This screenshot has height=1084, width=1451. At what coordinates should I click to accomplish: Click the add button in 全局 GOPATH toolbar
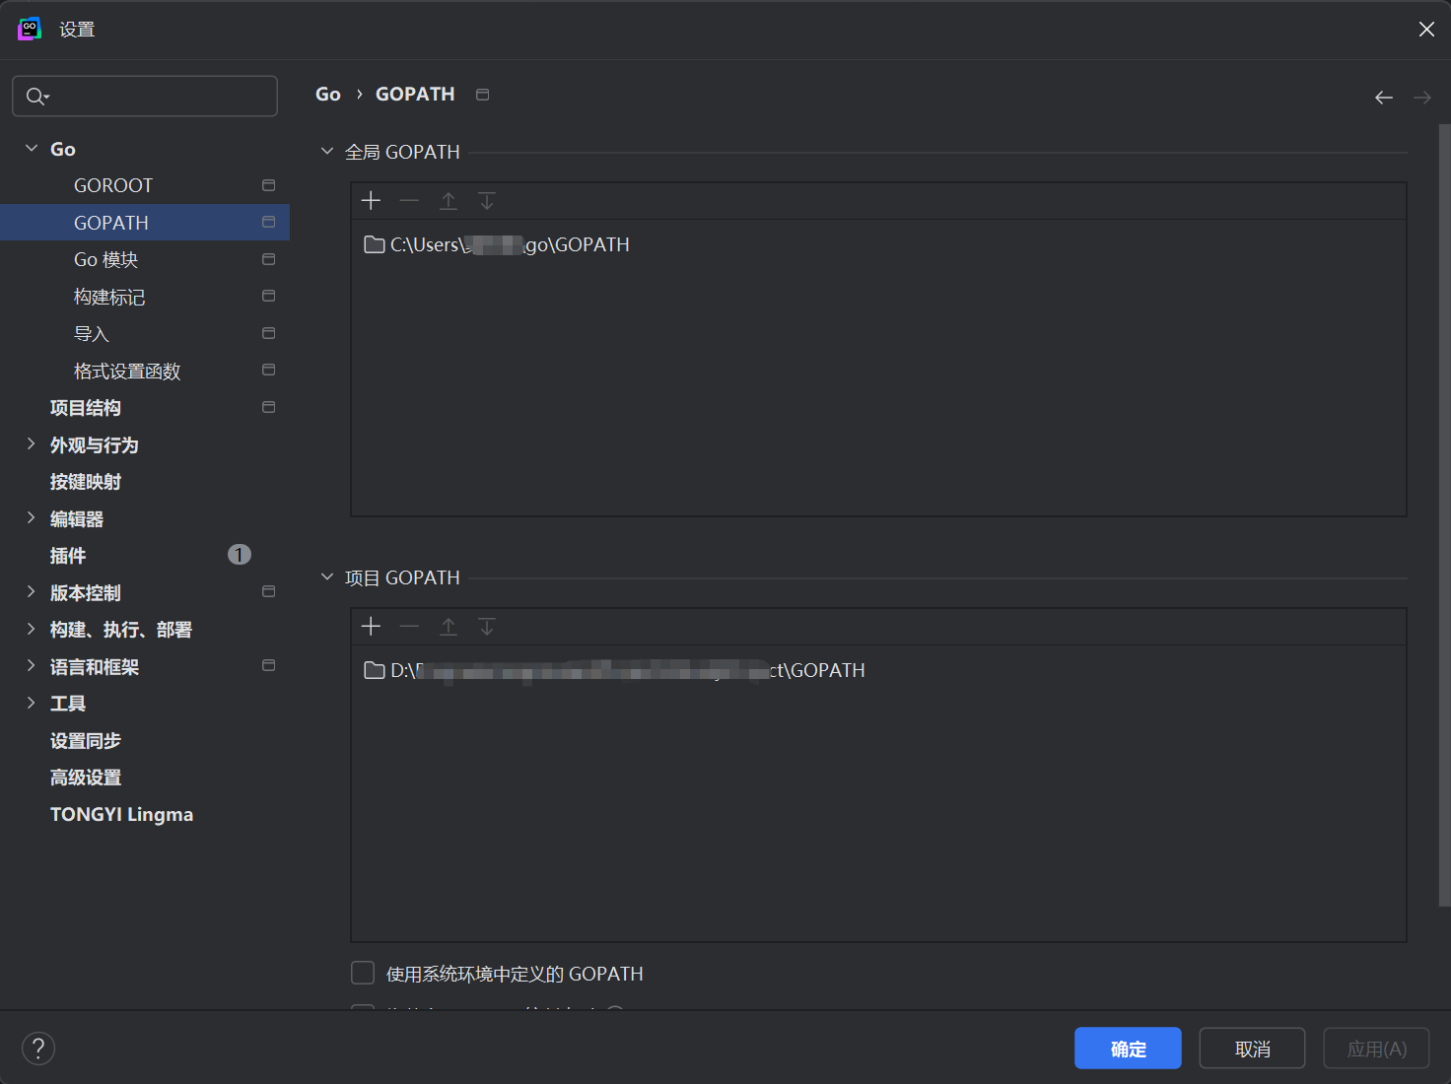pyautogui.click(x=371, y=201)
